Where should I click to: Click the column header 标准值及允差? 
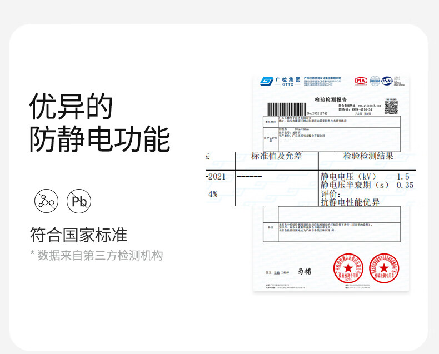pyautogui.click(x=277, y=156)
